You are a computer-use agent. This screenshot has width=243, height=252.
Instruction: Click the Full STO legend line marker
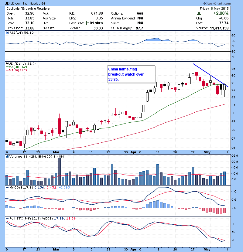click(x=7, y=218)
